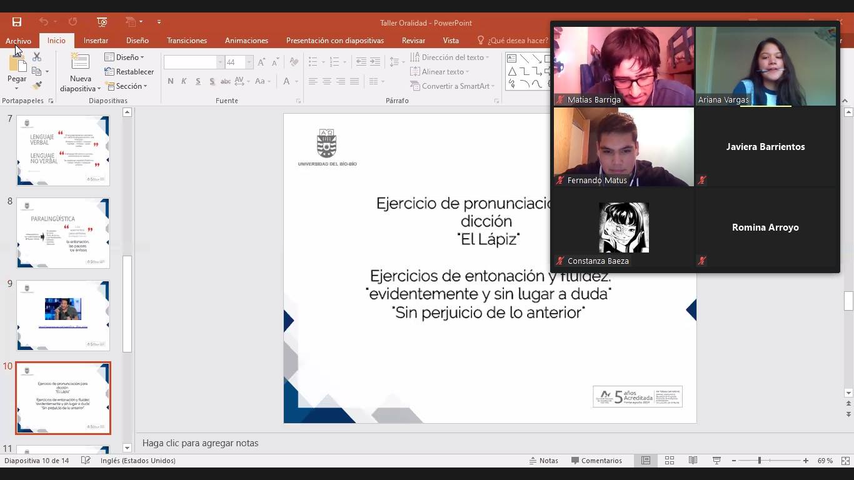Start slideshow from beginning via quick access icon

(103, 22)
